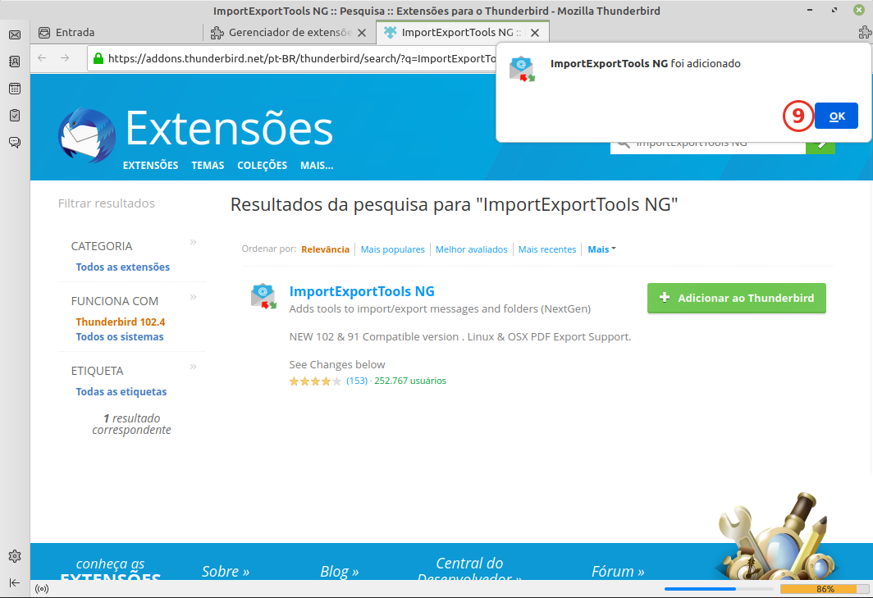Image resolution: width=873 pixels, height=598 pixels.
Task: Close the Gerenciador de extensões tab
Action: click(362, 33)
